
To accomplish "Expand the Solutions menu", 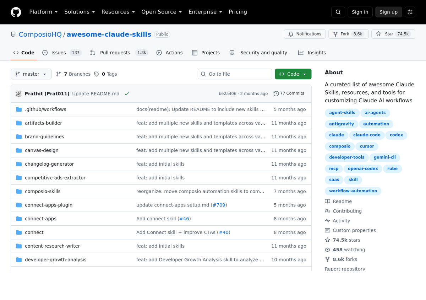I will pyautogui.click(x=80, y=12).
